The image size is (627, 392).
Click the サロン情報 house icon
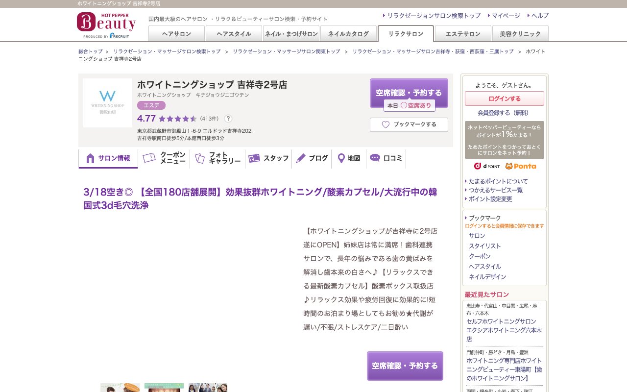[90, 157]
